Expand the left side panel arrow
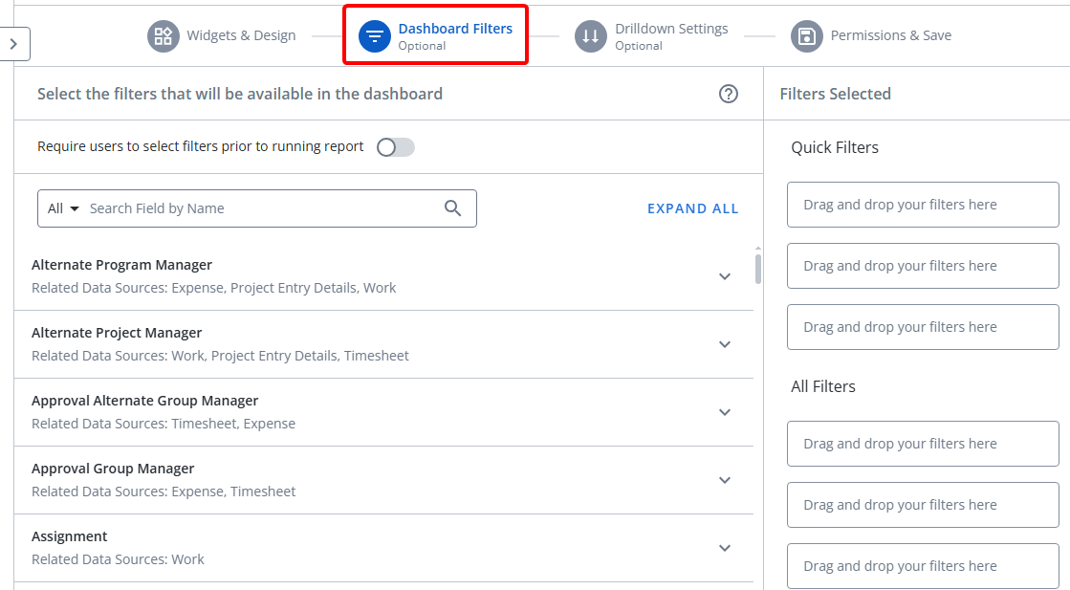 14,44
